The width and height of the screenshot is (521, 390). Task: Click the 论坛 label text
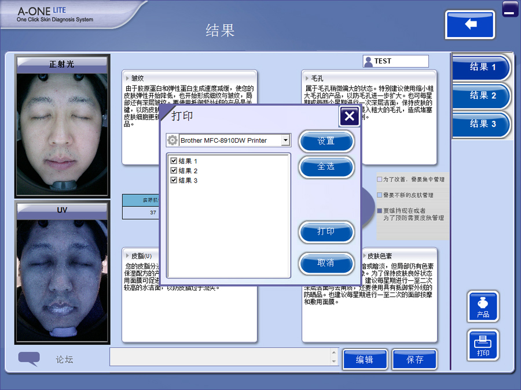click(x=64, y=359)
